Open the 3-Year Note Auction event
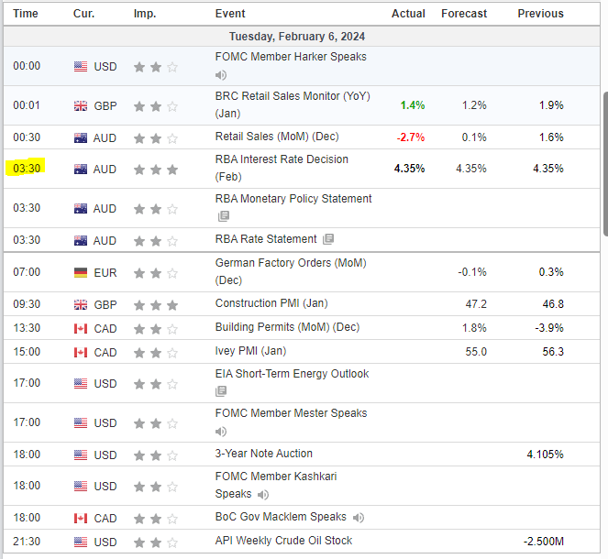This screenshot has width=608, height=559. [x=264, y=454]
